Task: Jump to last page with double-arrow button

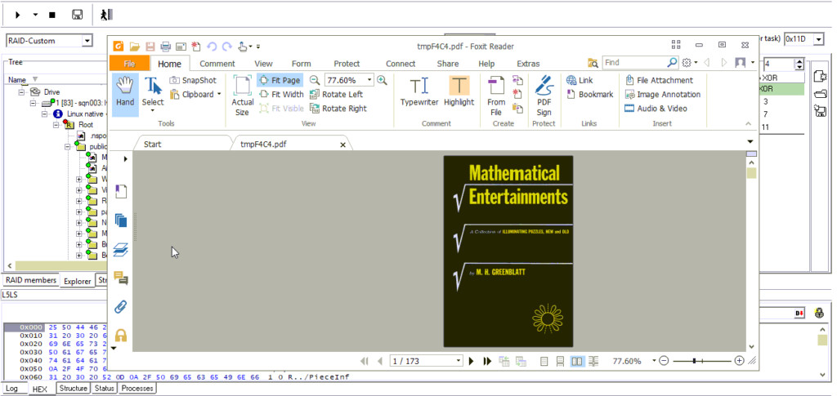Action: [x=487, y=362]
